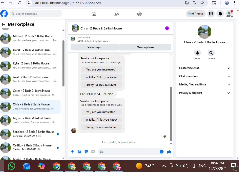This screenshot has width=239, height=172.
Task: Click the chat list up arrow button
Action: 64,30
